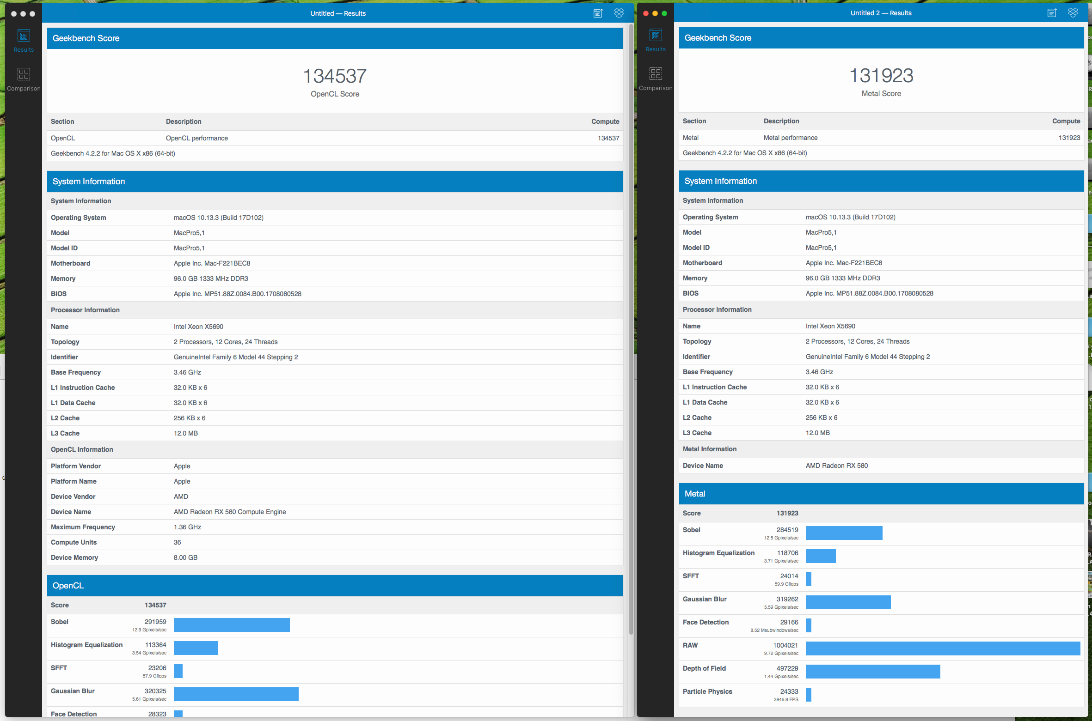Viewport: 1092px width, 721px height.
Task: Save OpenCL results to Dropbox
Action: (x=619, y=13)
